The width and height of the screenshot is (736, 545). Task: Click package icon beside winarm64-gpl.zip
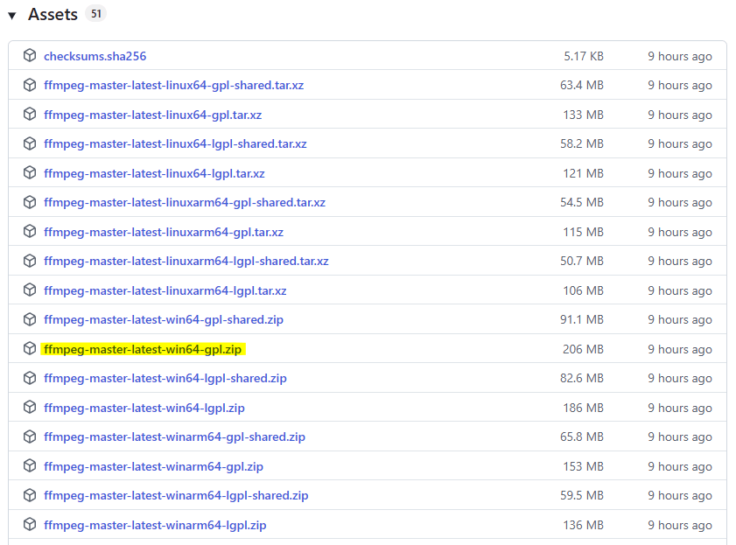coord(30,466)
